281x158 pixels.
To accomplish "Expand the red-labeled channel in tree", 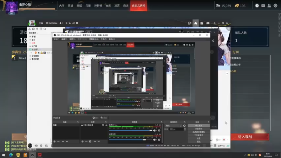I will click(30, 43).
